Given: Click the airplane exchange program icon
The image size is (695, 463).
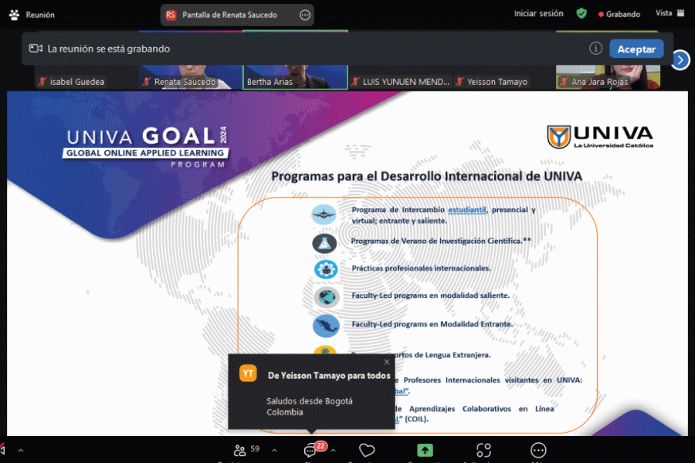Looking at the screenshot, I should click(324, 215).
